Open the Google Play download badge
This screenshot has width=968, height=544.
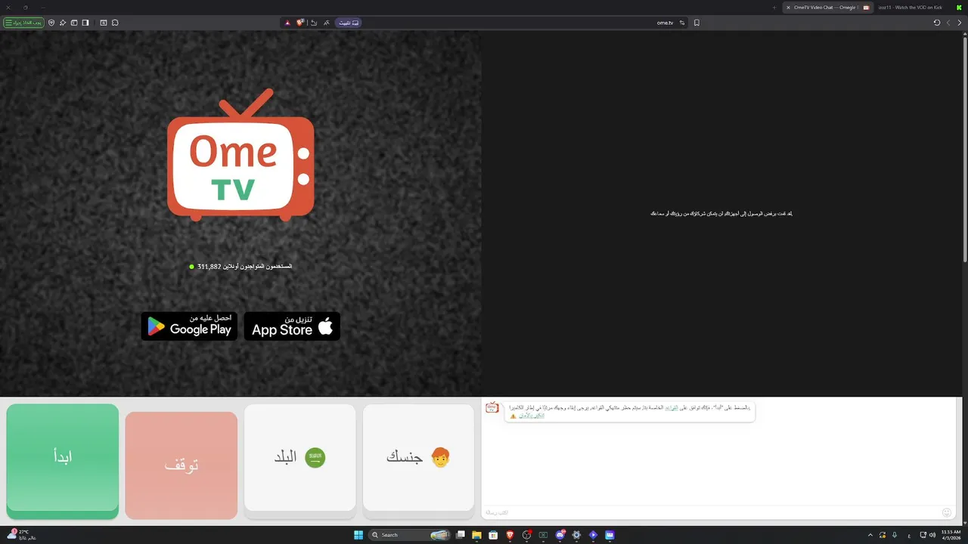point(189,326)
